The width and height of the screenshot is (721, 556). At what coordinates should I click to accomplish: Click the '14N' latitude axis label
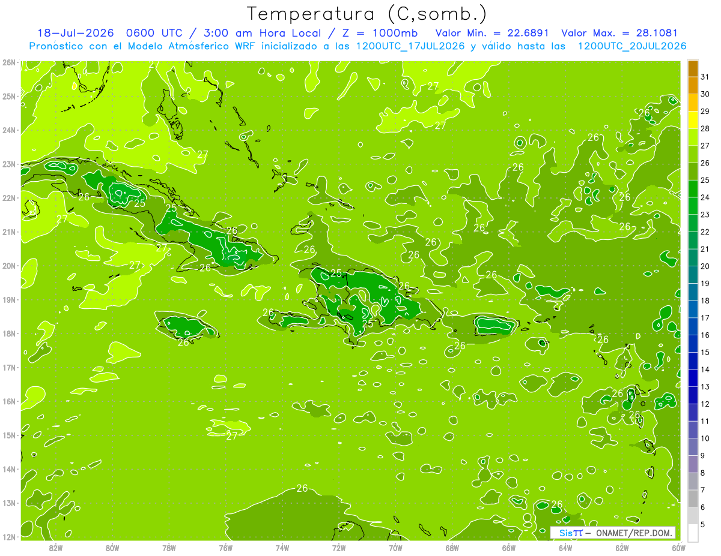(8, 469)
